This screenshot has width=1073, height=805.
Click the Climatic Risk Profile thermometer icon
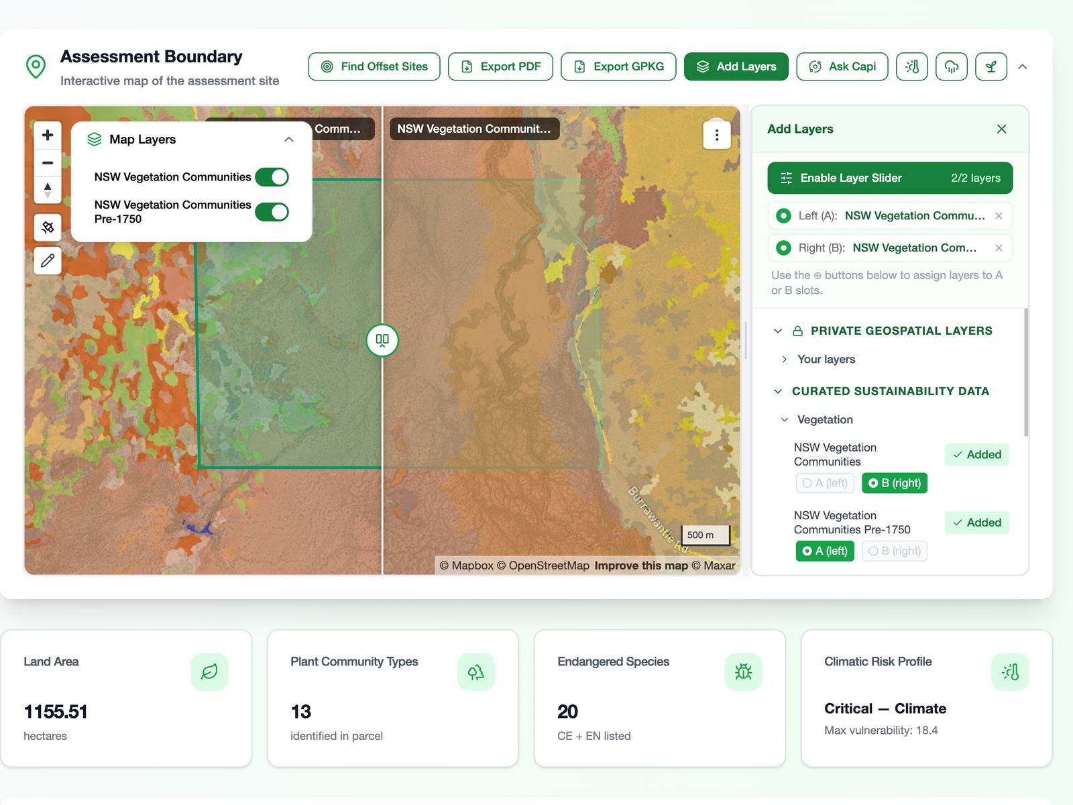click(1010, 672)
